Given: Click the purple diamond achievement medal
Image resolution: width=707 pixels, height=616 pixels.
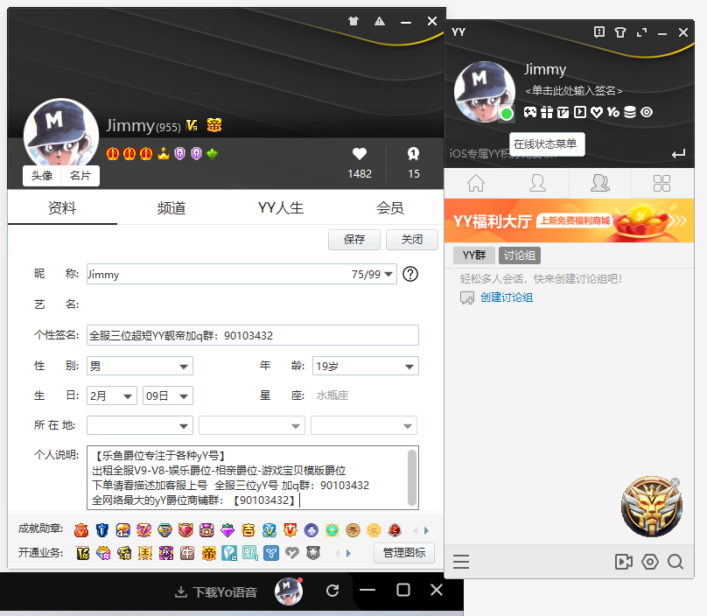Looking at the screenshot, I should (227, 530).
